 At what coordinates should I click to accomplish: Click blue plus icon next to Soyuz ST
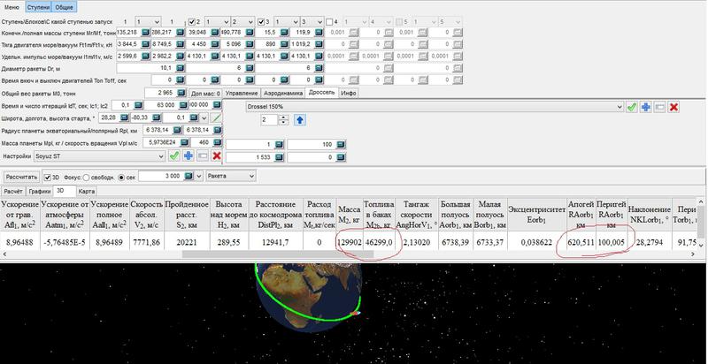(189, 155)
